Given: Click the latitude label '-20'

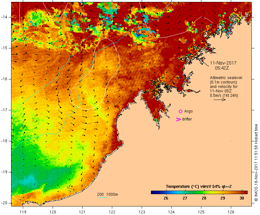Looking at the screenshot, I should tap(4, 203).
